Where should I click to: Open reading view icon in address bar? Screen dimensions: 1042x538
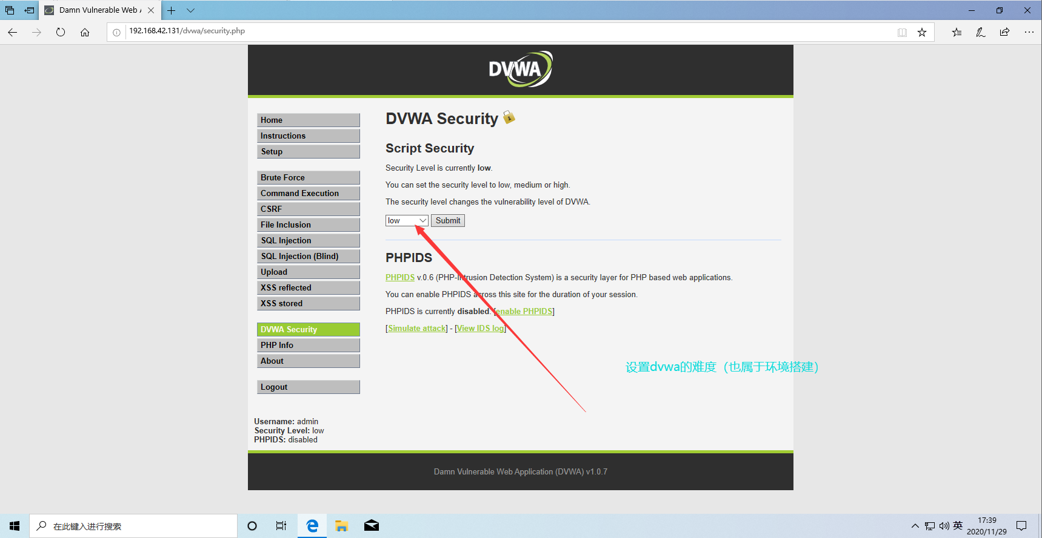point(902,33)
